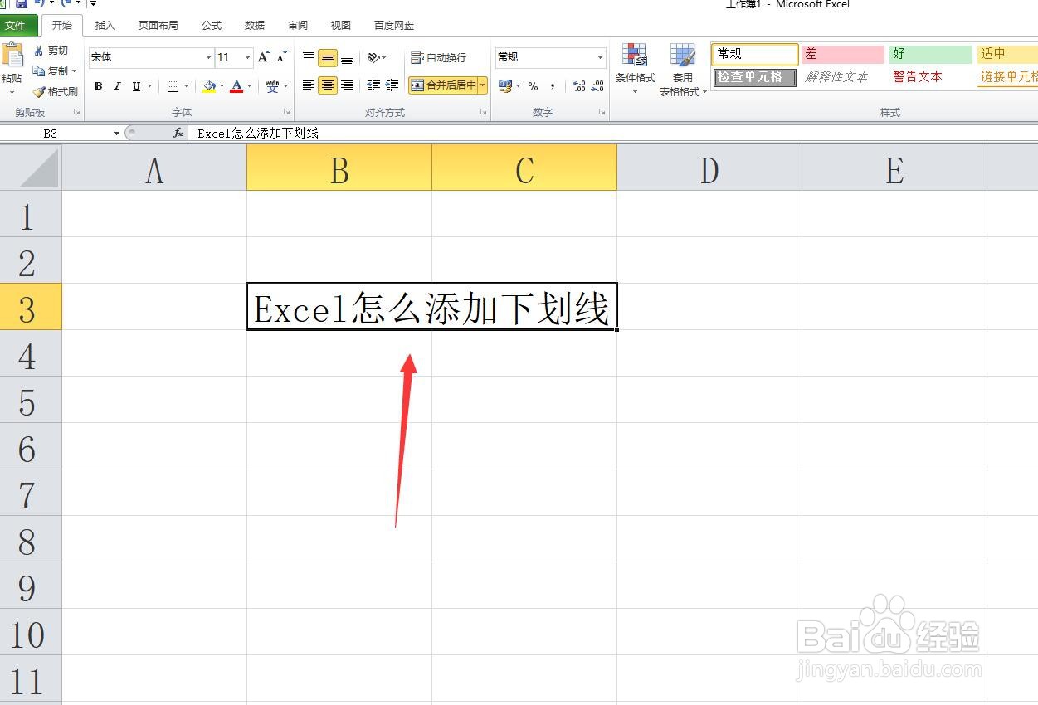The width and height of the screenshot is (1038, 705).
Task: Select the italic formatting icon
Action: (117, 85)
